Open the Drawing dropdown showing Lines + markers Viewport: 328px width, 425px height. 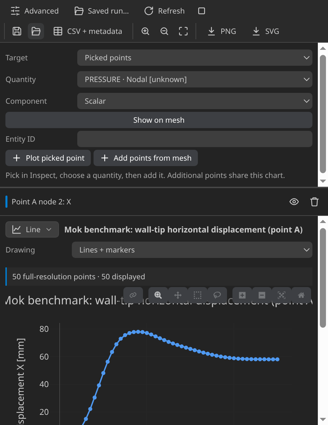[x=192, y=250]
